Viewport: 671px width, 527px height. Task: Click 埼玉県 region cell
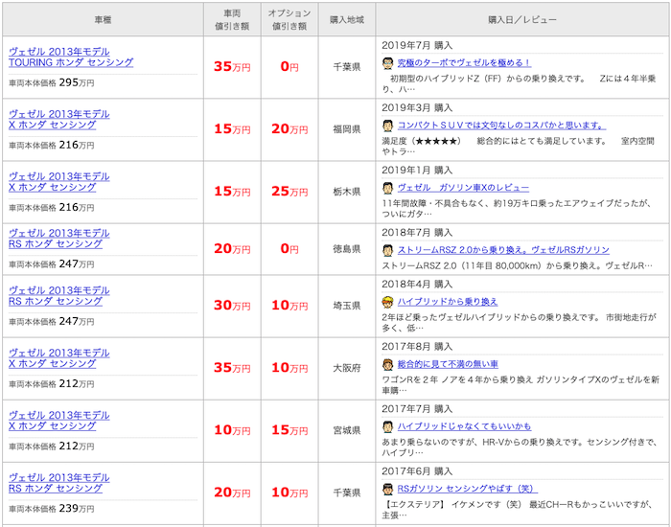click(x=347, y=306)
